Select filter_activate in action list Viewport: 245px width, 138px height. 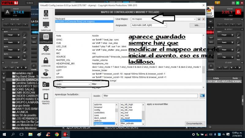click(x=131, y=124)
